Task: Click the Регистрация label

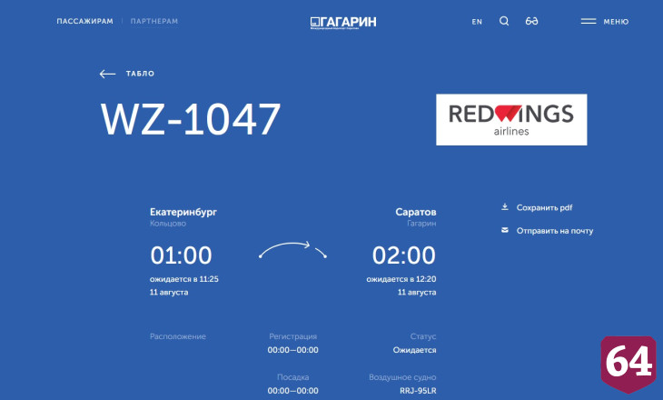Action: [x=293, y=336]
